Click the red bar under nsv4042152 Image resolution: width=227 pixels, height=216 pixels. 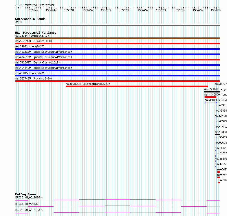(117, 60)
